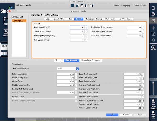Image resolution: width=157 pixels, height=121 pixels.
Task: Click the Travel Speed input field
Action: (77, 32)
